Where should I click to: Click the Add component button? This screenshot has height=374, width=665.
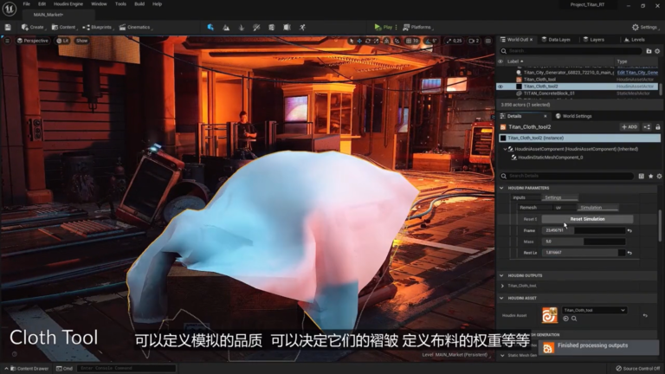[629, 126]
